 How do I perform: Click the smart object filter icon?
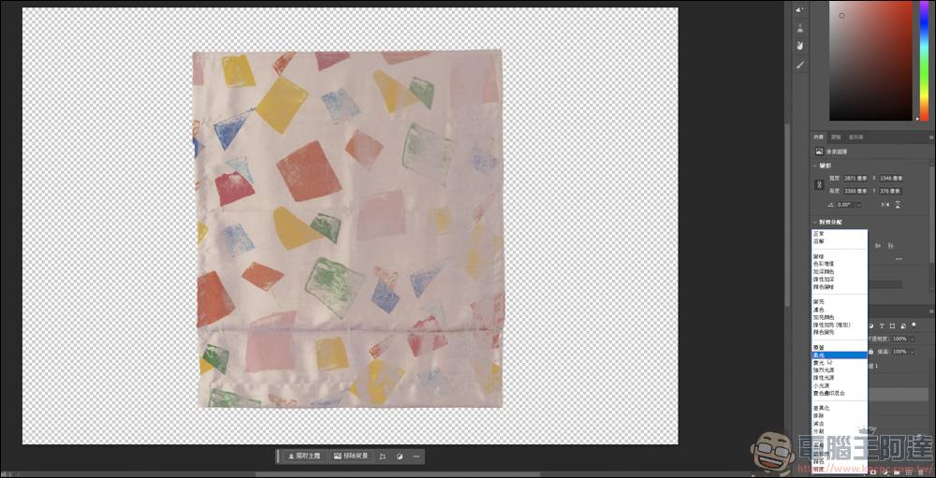[x=903, y=326]
